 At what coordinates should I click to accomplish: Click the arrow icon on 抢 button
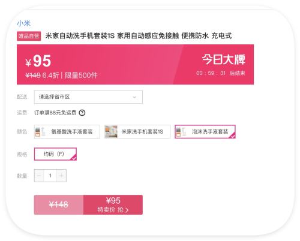point(127,210)
